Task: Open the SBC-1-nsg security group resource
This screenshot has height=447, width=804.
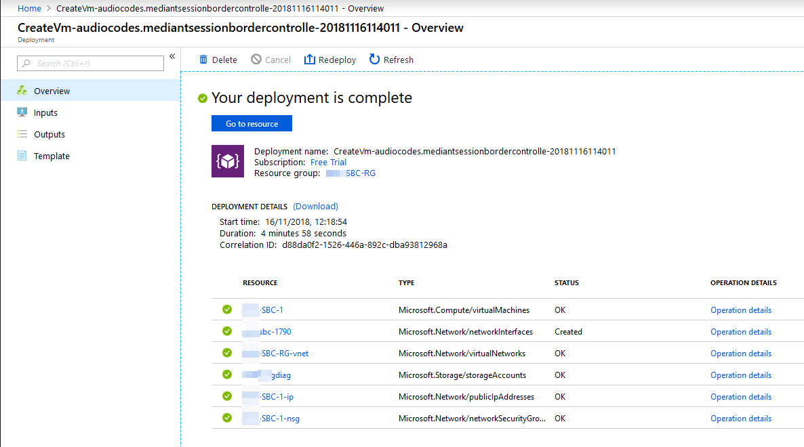Action: [270, 419]
